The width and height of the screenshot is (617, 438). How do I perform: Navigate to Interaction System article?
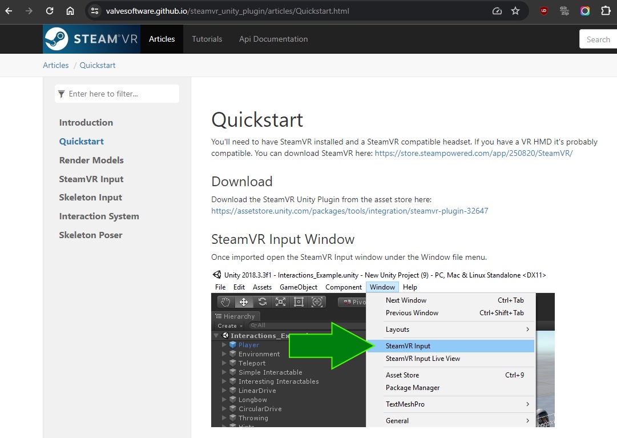coord(99,216)
